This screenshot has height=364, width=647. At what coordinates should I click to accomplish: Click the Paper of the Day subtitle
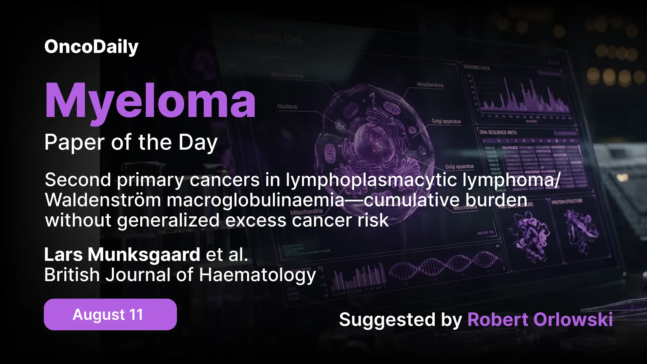(x=131, y=143)
